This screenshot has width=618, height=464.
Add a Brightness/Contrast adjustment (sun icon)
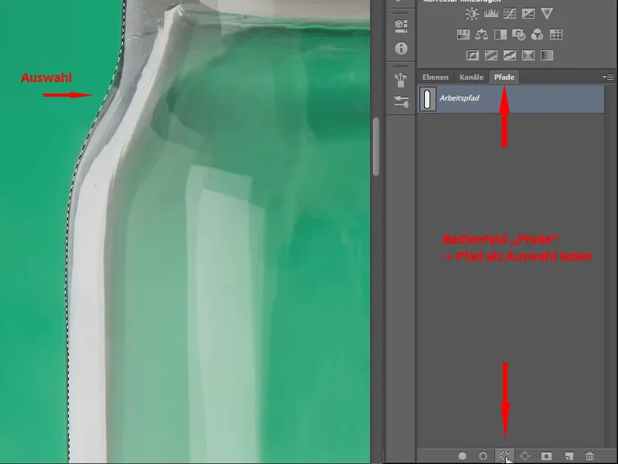click(x=472, y=14)
